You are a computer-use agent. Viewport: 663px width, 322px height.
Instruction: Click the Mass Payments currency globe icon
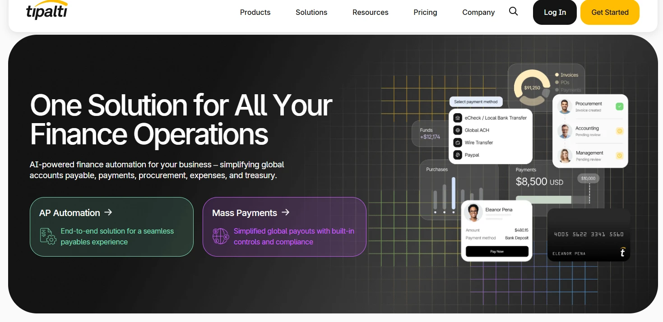tap(221, 236)
